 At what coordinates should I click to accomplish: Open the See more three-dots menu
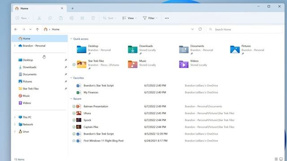pos(167,18)
